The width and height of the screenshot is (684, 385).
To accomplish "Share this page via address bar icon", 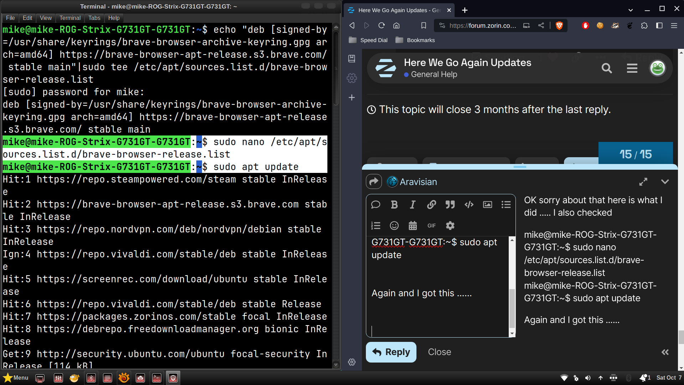I will point(541,25).
